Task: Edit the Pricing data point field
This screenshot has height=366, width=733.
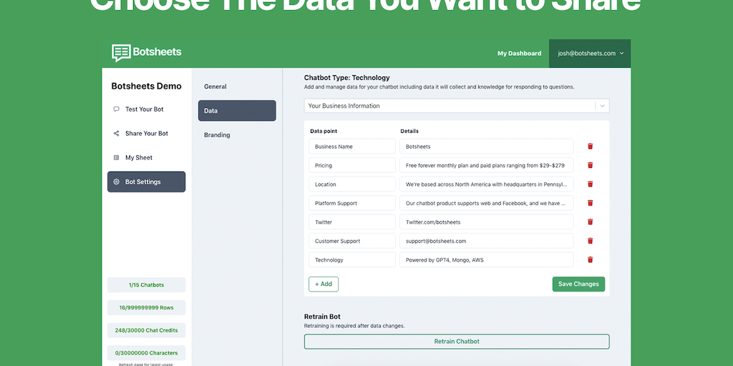Action: 352,165
